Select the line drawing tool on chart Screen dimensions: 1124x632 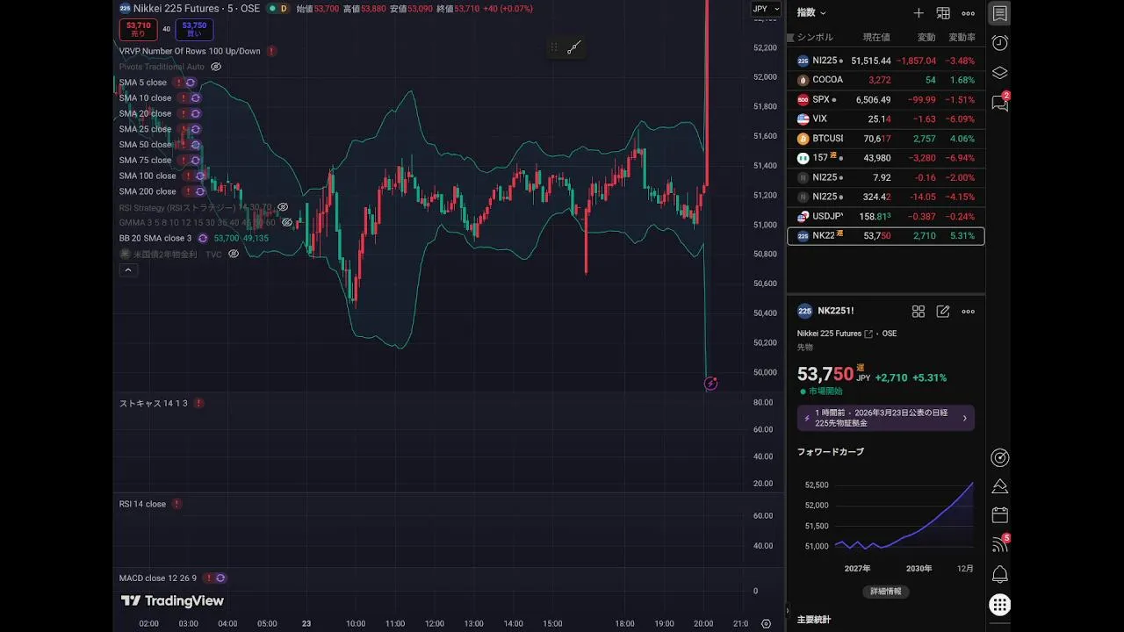[x=574, y=47]
